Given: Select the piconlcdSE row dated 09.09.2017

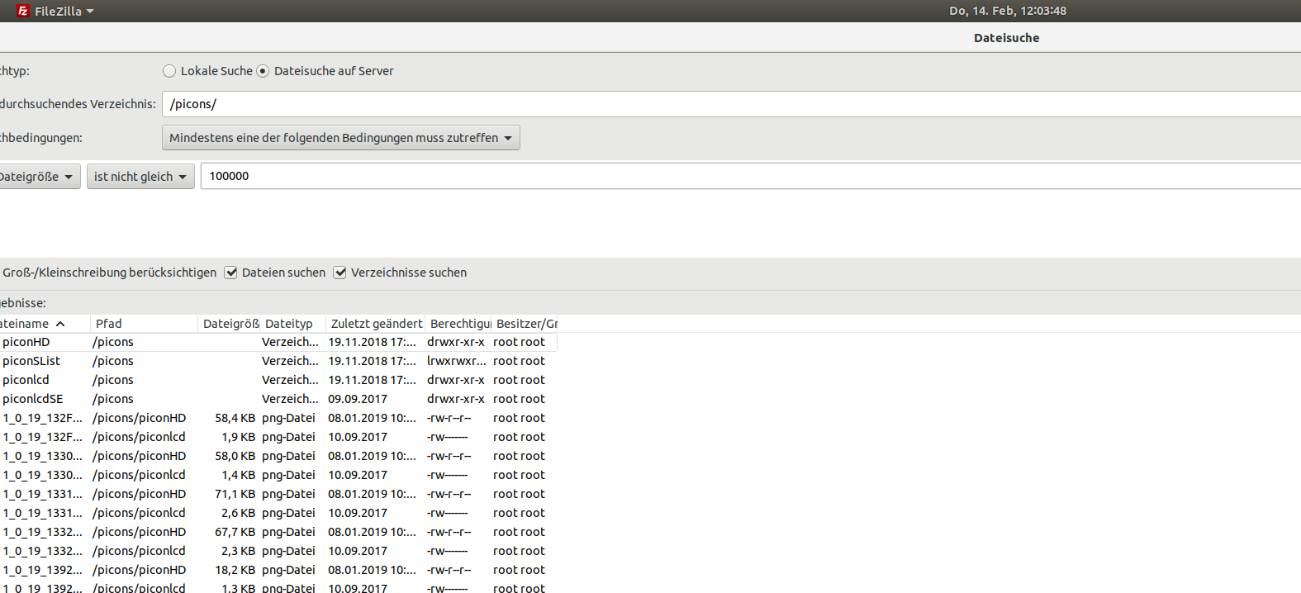Looking at the screenshot, I should [33, 399].
